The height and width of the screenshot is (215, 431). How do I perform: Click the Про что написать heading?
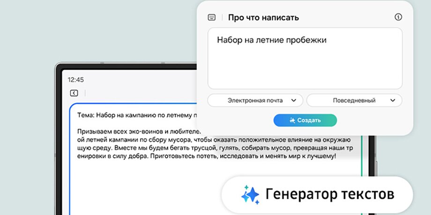(263, 18)
